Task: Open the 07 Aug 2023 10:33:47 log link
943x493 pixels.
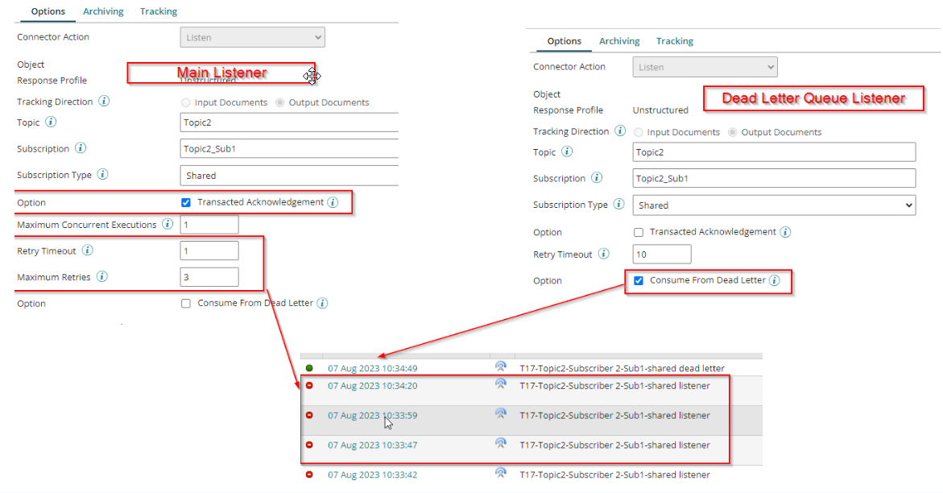Action: [x=372, y=445]
